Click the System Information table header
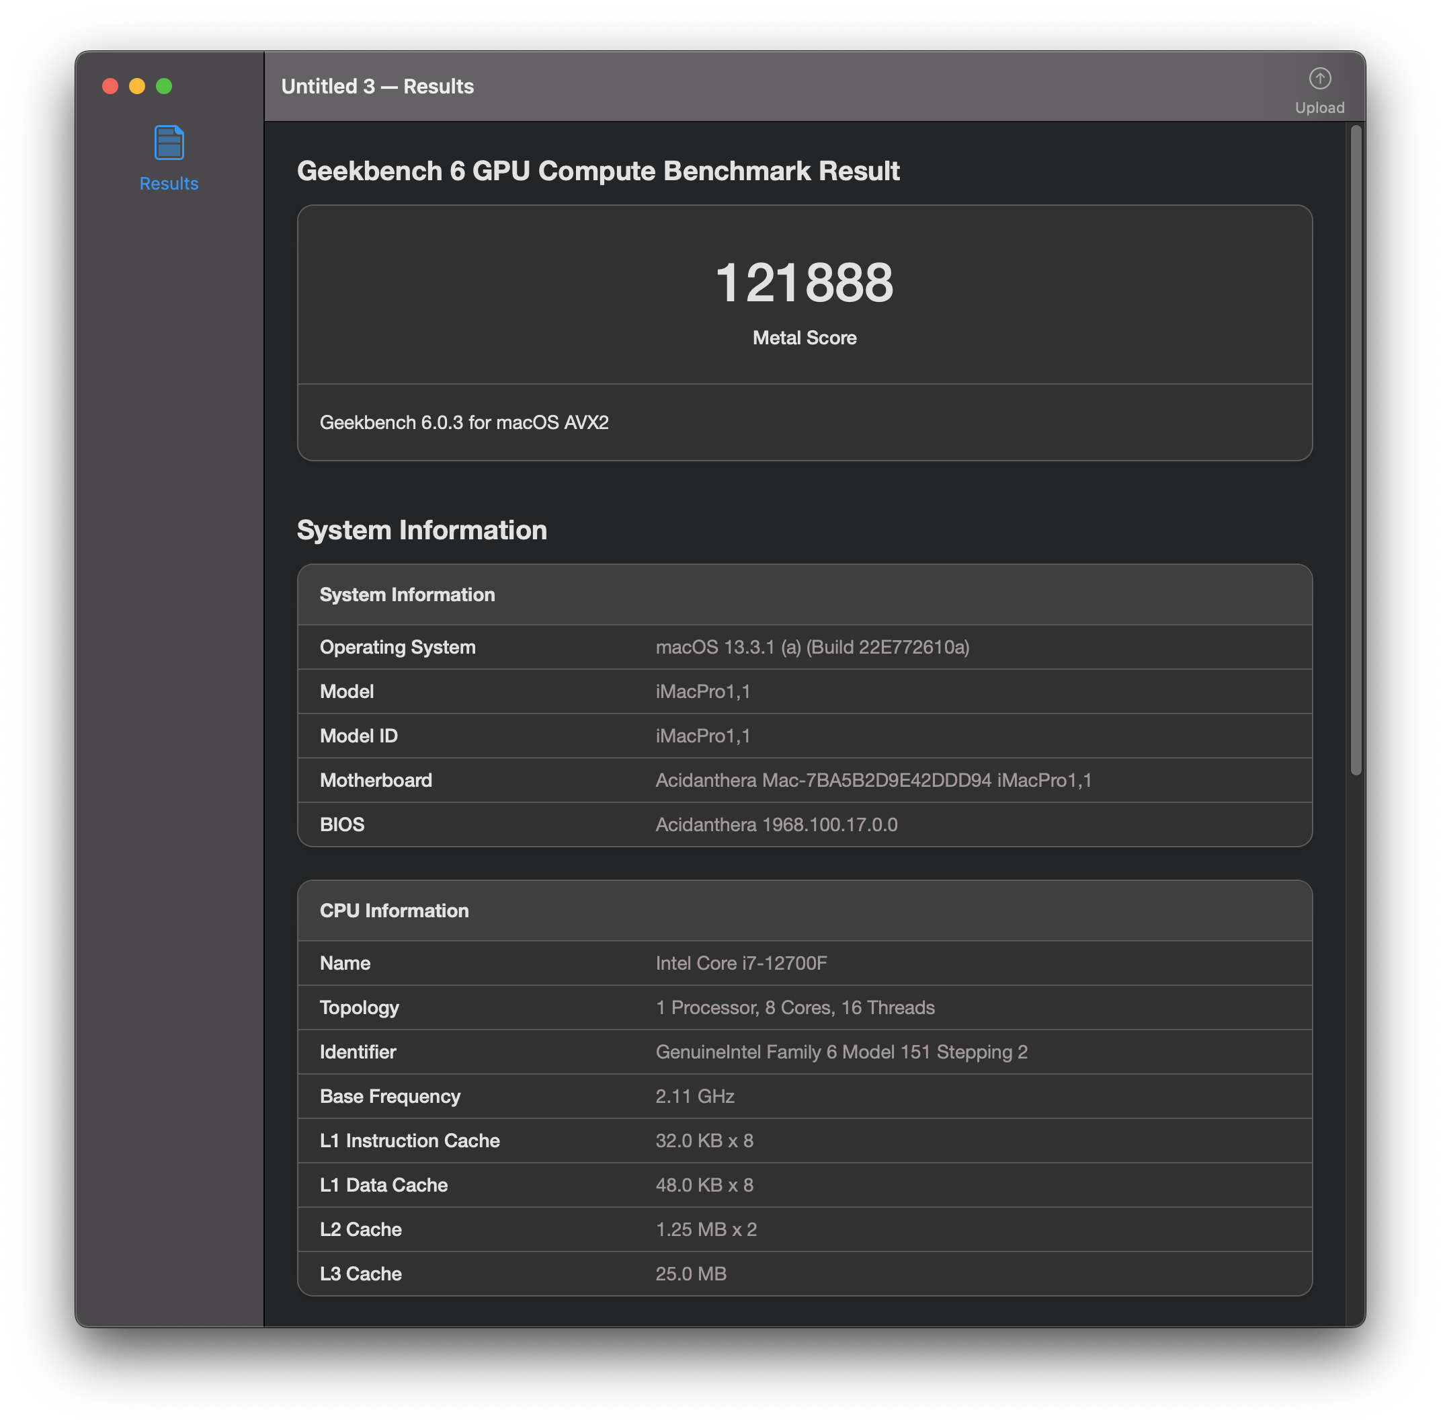Viewport: 1441px width, 1427px height. click(x=407, y=595)
